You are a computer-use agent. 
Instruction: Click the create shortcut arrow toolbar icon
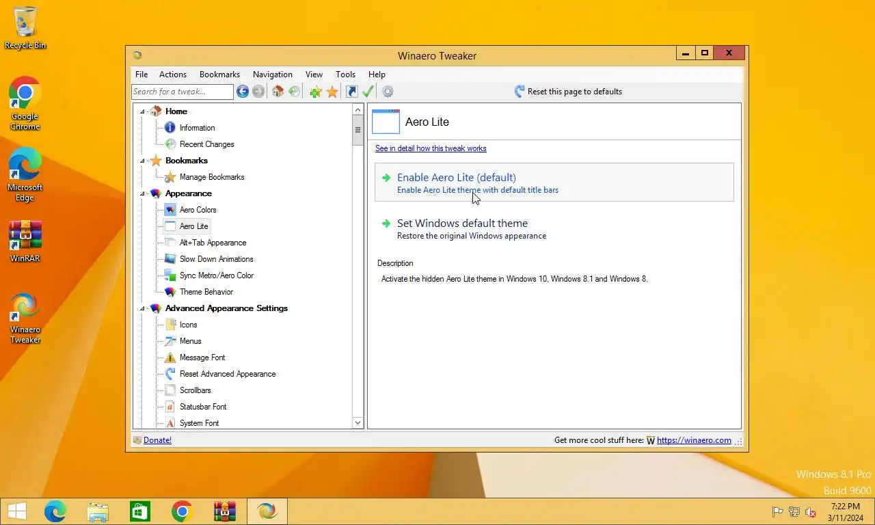coord(351,92)
